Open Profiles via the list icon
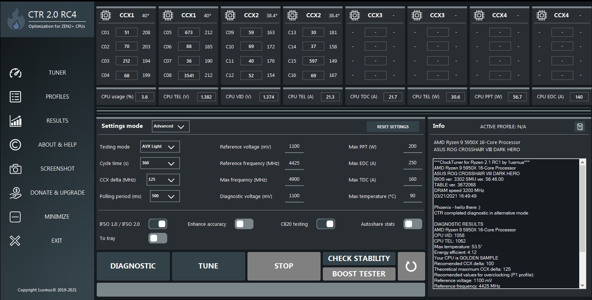Screen dimensions: 592x300 (15, 97)
